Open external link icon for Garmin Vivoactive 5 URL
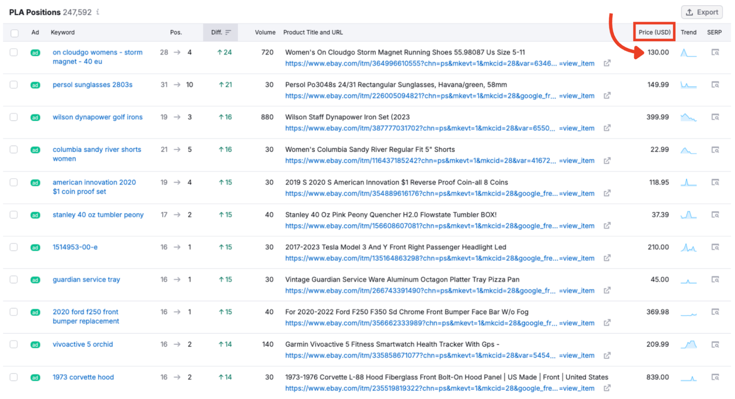735x399 pixels. [607, 355]
